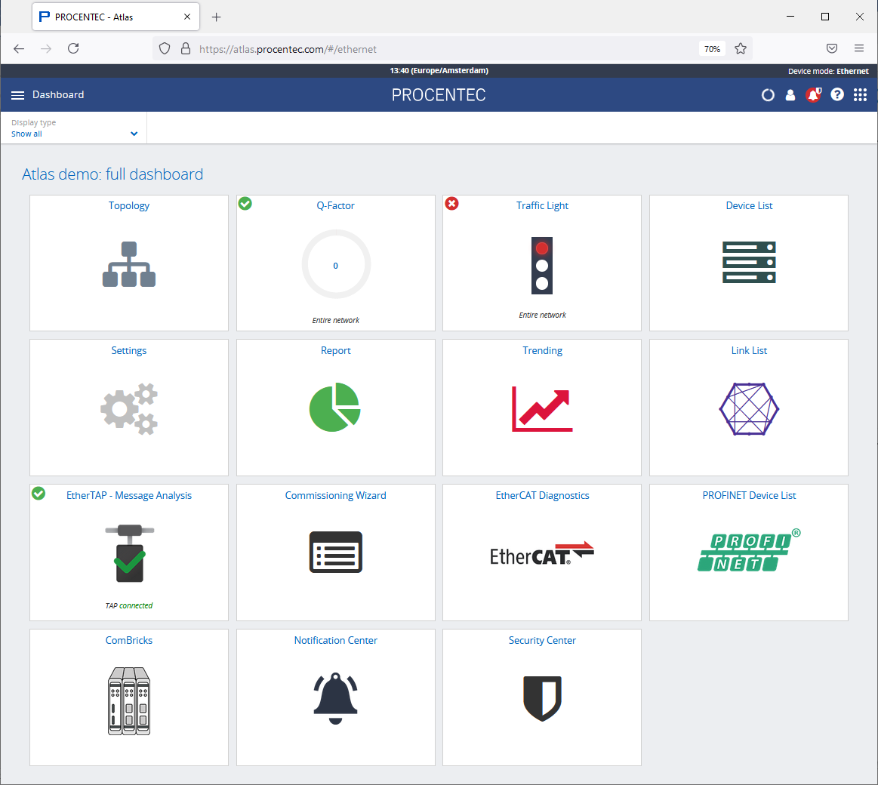The width and height of the screenshot is (878, 785).
Task: Click the browser address bar URL
Action: click(288, 49)
